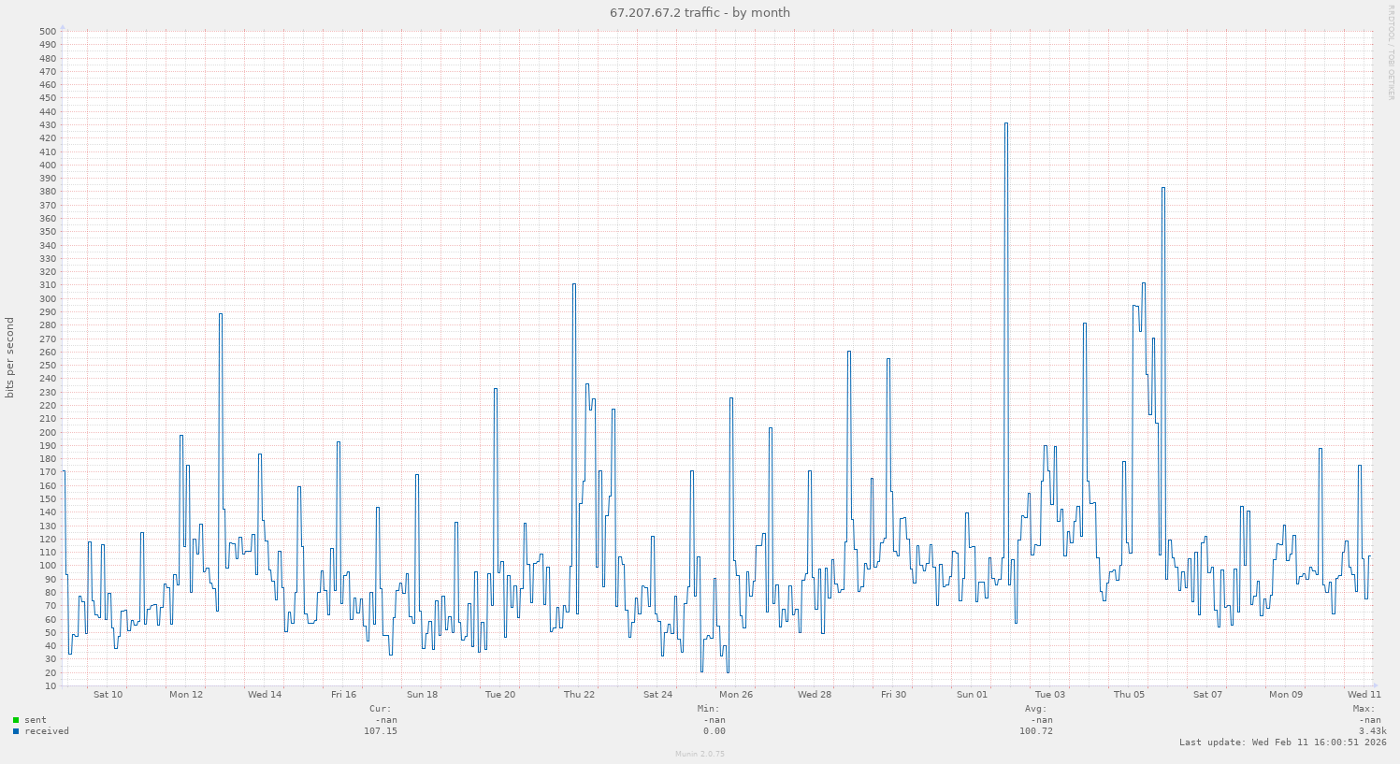
Task: Click the "Mon 12" date label
Action: 185,695
